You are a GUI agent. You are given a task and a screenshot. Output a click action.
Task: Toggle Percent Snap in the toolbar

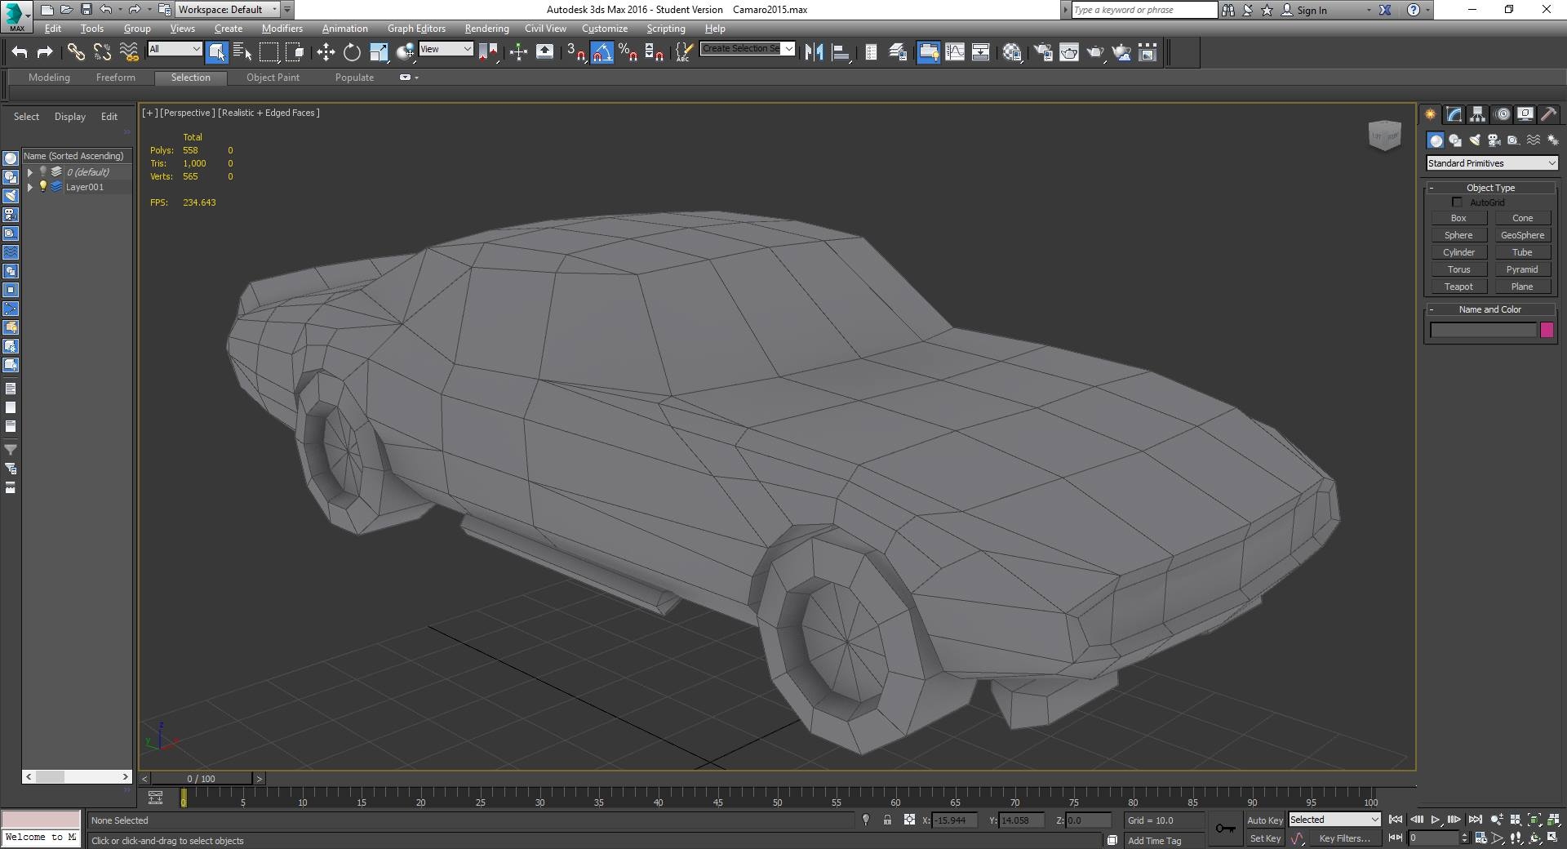[628, 52]
